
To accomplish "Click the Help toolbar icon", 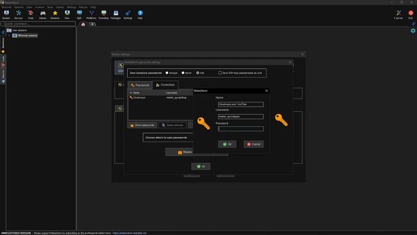I will (140, 14).
